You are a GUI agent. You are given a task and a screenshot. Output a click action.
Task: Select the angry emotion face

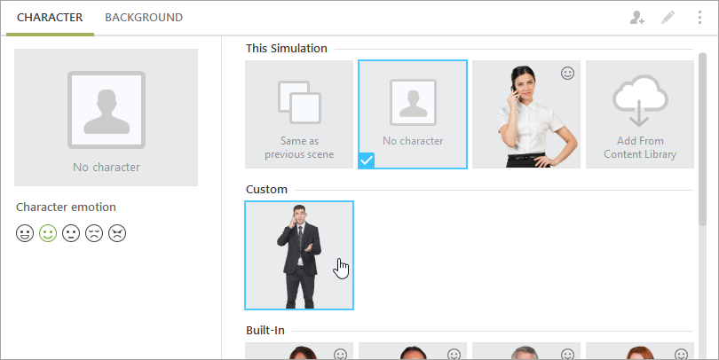coord(117,233)
